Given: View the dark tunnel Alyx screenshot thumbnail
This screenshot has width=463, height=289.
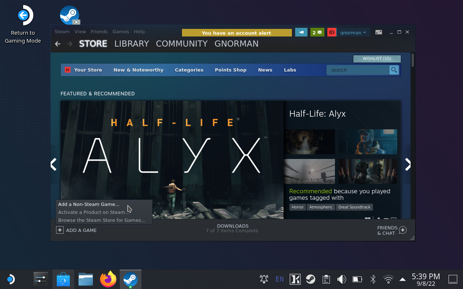Looking at the screenshot, I should click(309, 142).
